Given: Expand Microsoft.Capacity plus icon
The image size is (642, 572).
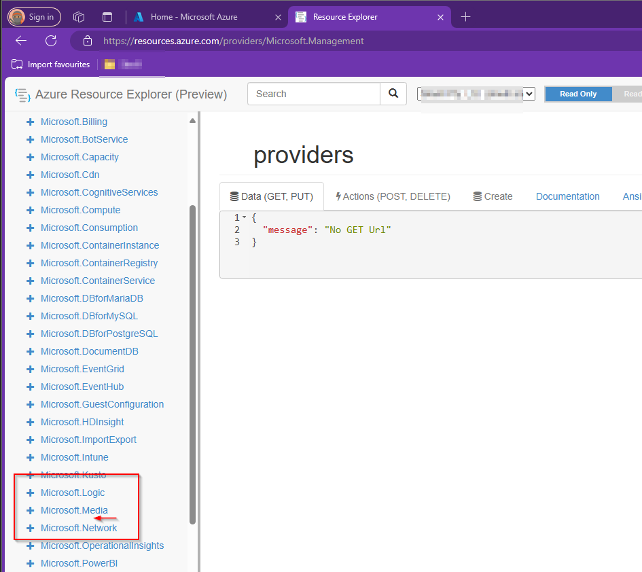Looking at the screenshot, I should (31, 157).
